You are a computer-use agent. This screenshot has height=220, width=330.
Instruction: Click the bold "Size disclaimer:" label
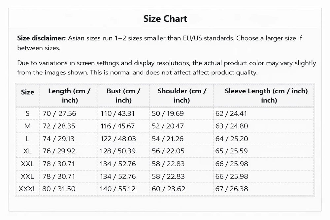point(42,38)
